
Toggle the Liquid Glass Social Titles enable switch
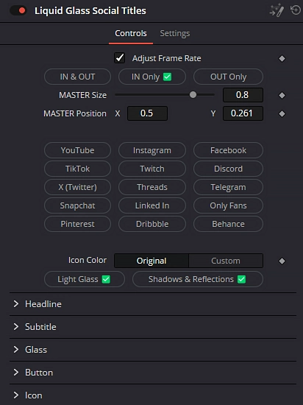click(18, 10)
